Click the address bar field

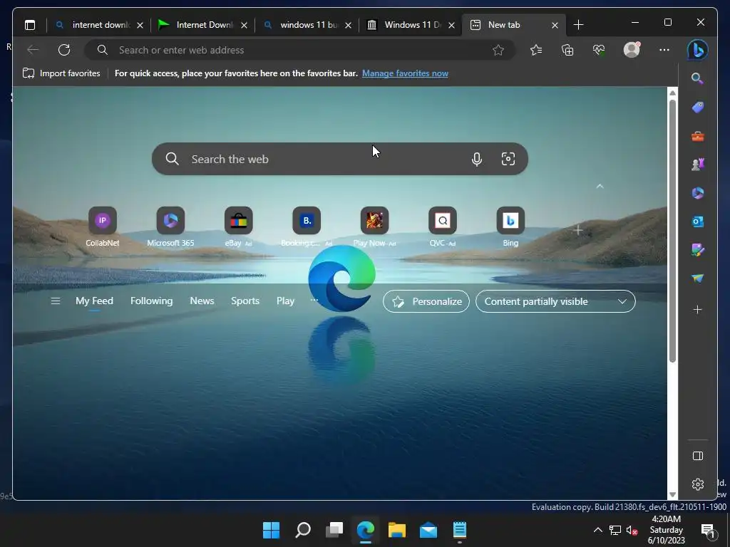[x=300, y=50]
